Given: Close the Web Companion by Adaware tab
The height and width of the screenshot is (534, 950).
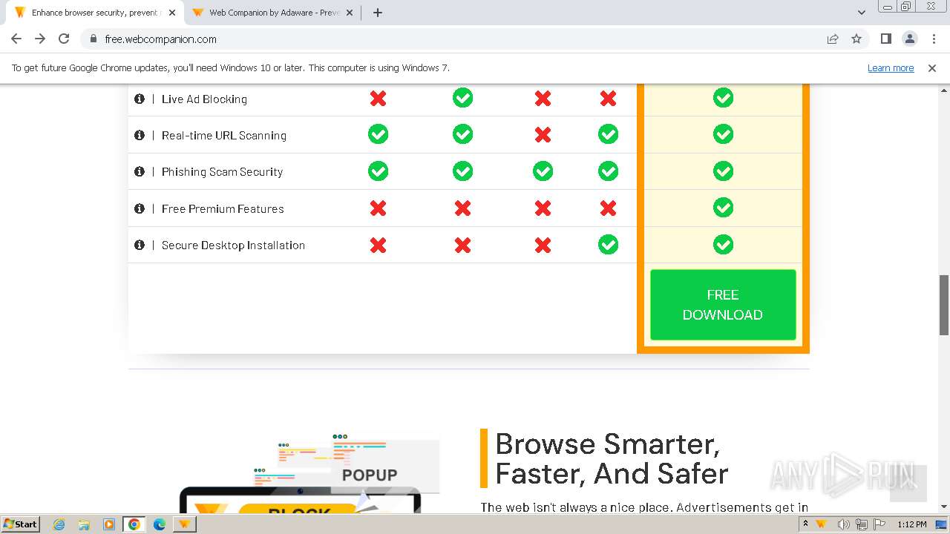Looking at the screenshot, I should 350,13.
